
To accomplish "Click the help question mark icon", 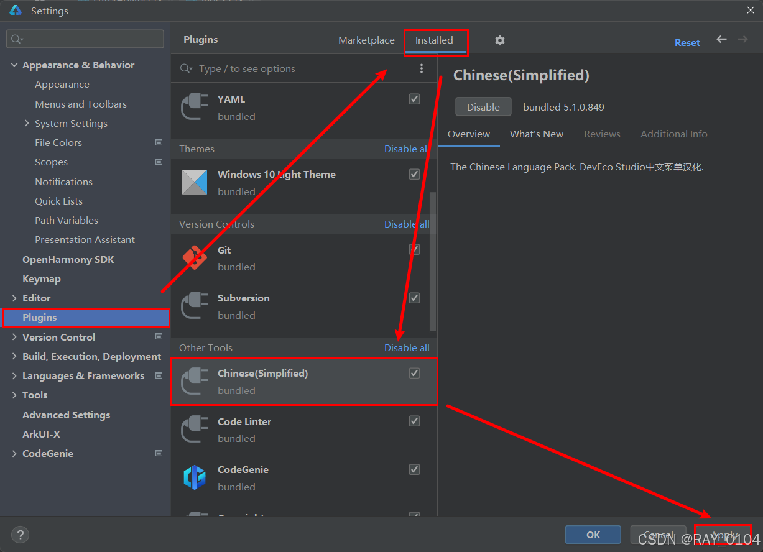I will pyautogui.click(x=20, y=534).
